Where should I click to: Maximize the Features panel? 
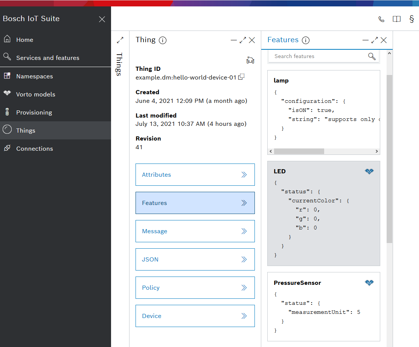tap(374, 40)
